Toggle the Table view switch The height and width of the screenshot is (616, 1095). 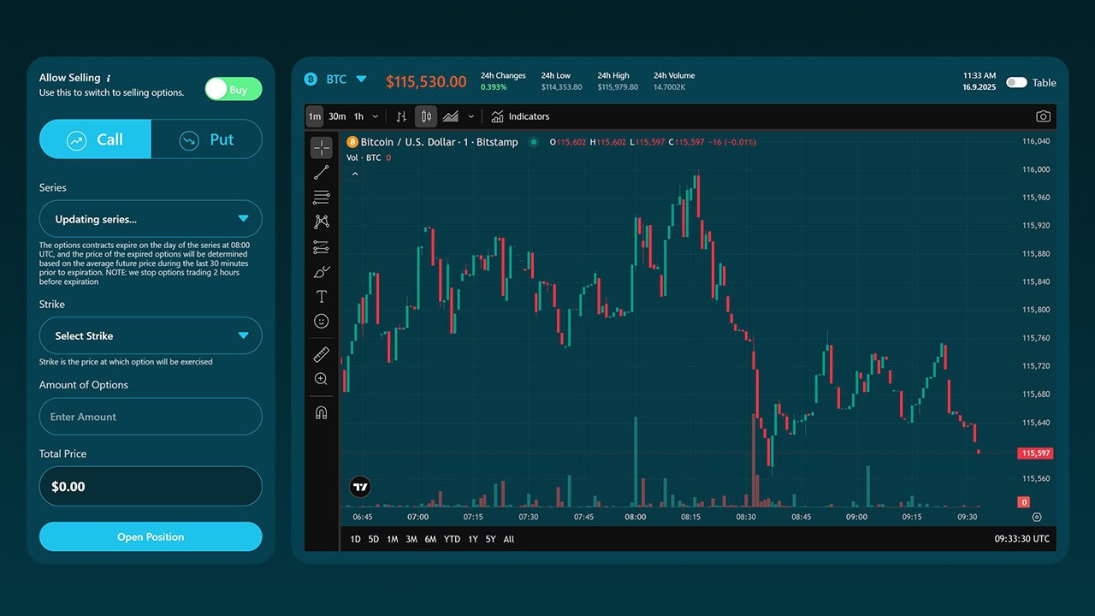click(1016, 83)
